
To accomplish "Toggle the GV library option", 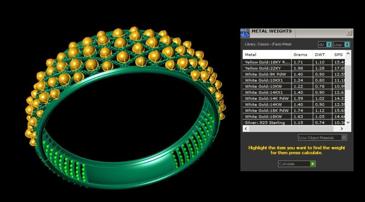I will (x=325, y=45).
